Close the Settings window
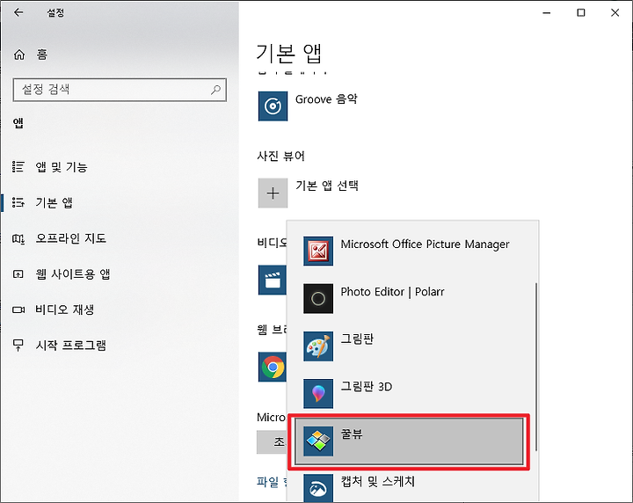Viewport: 633px width, 503px height. [x=615, y=13]
